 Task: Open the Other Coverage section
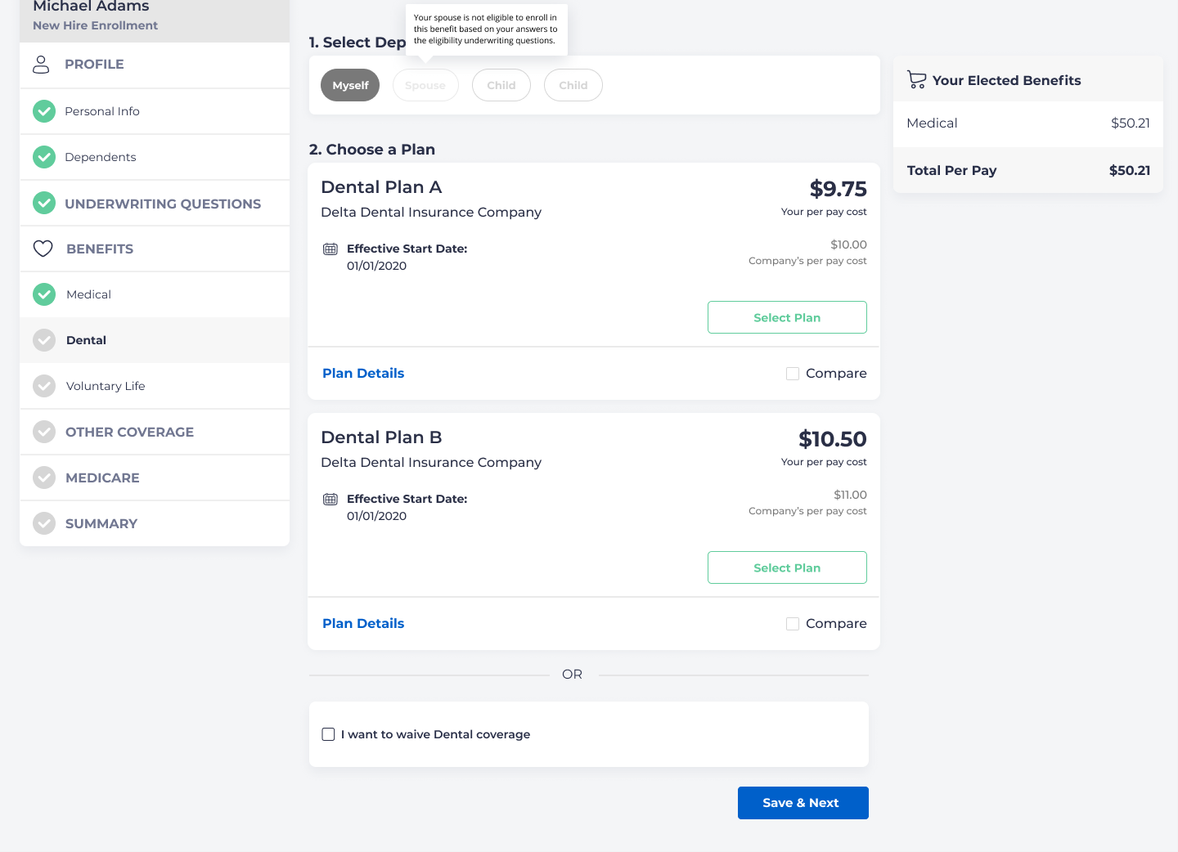[x=129, y=432]
